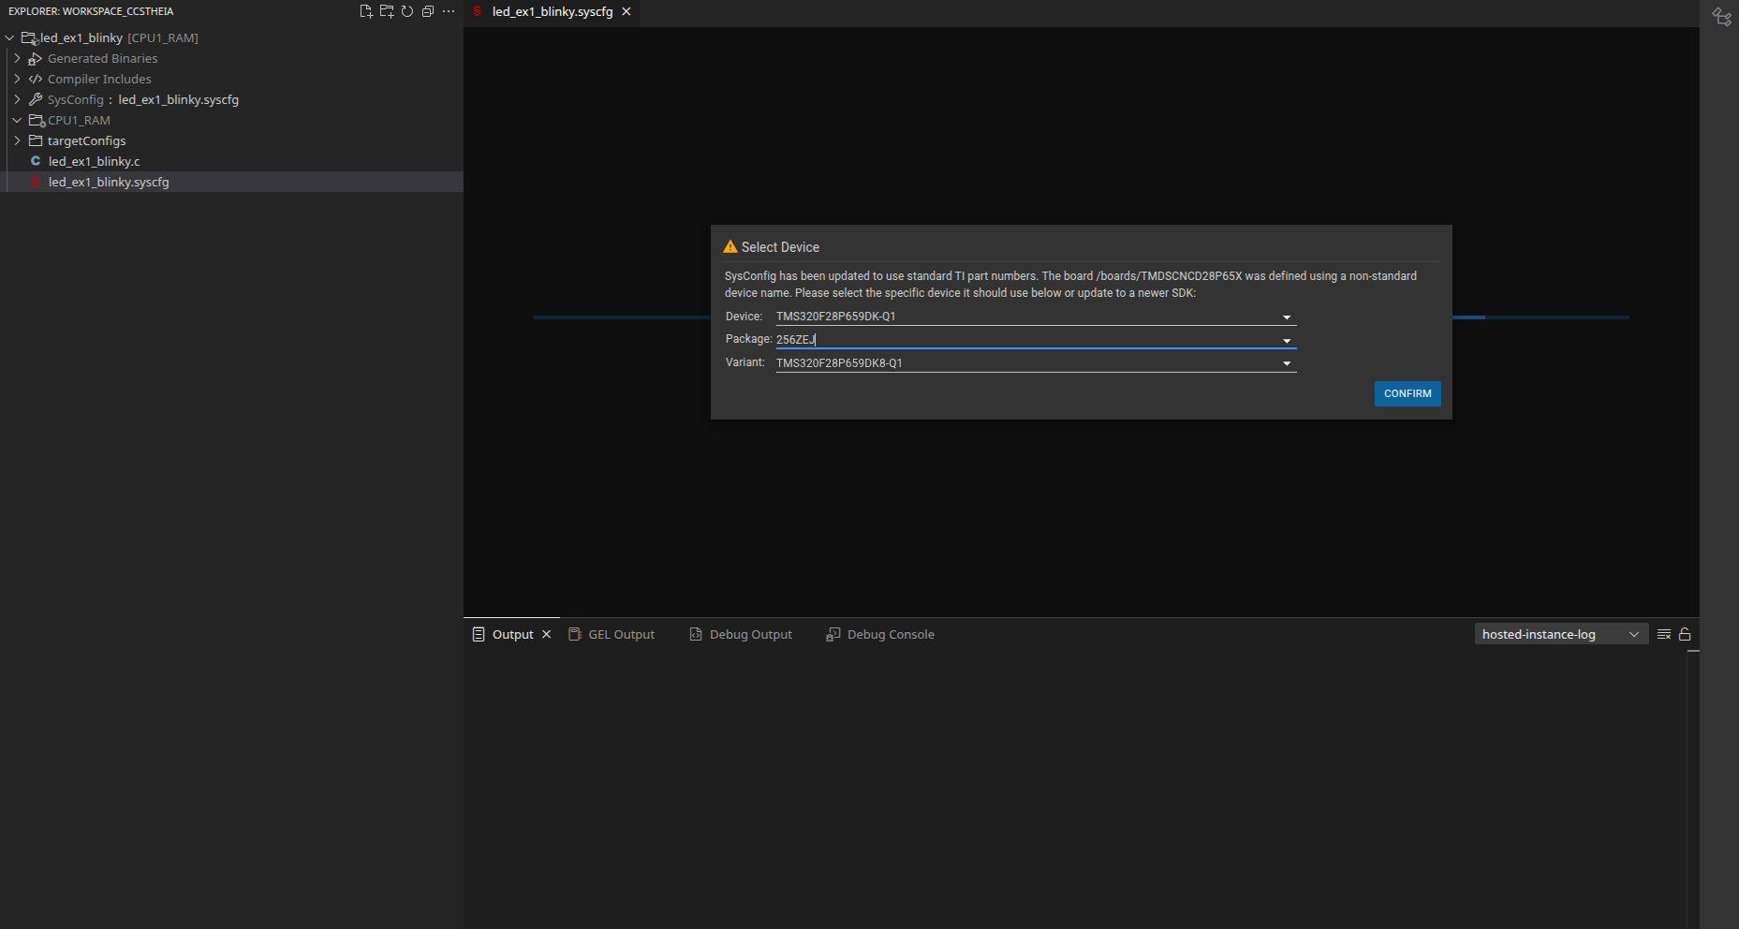Toggle the output scroll lock icon

[x=1685, y=634]
